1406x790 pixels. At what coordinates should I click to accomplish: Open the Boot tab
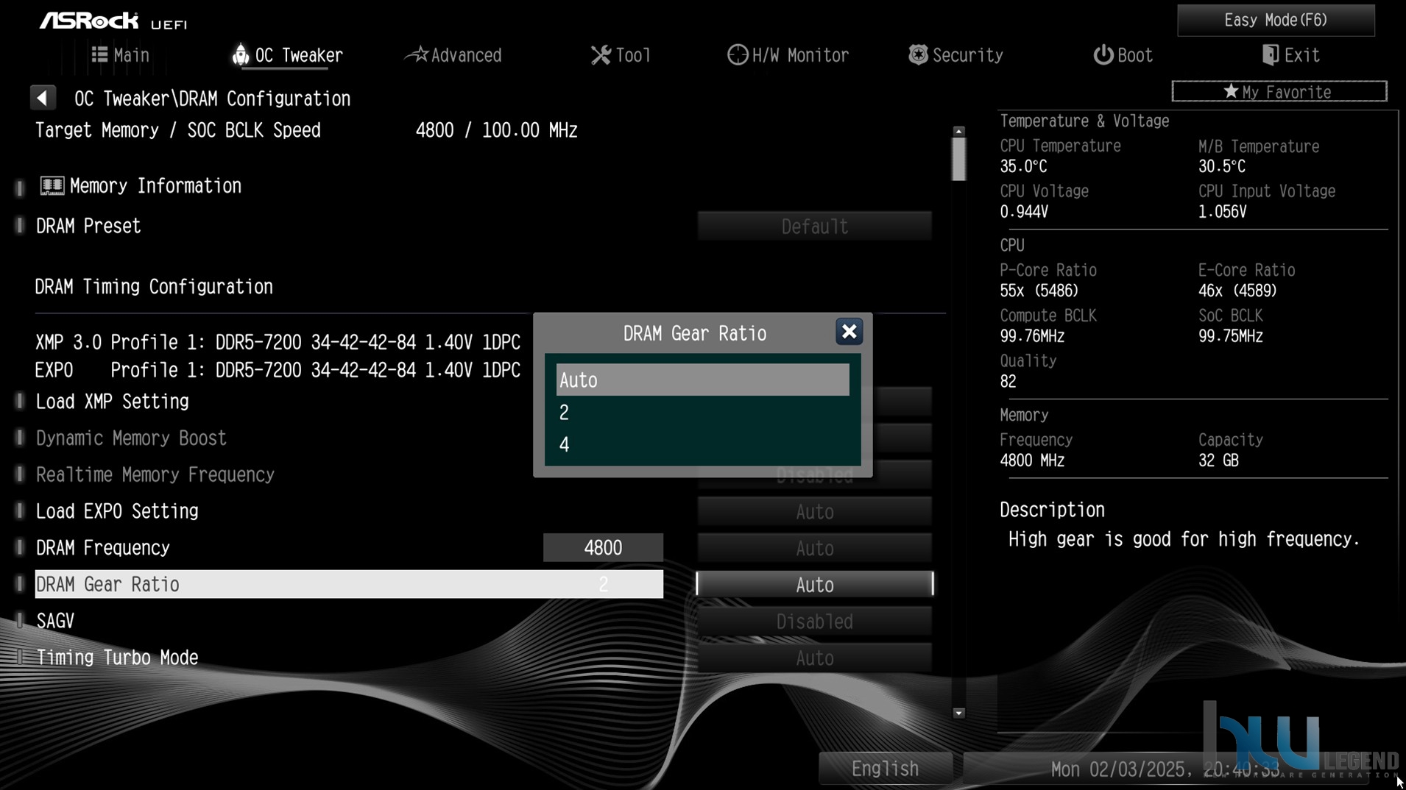coord(1123,55)
